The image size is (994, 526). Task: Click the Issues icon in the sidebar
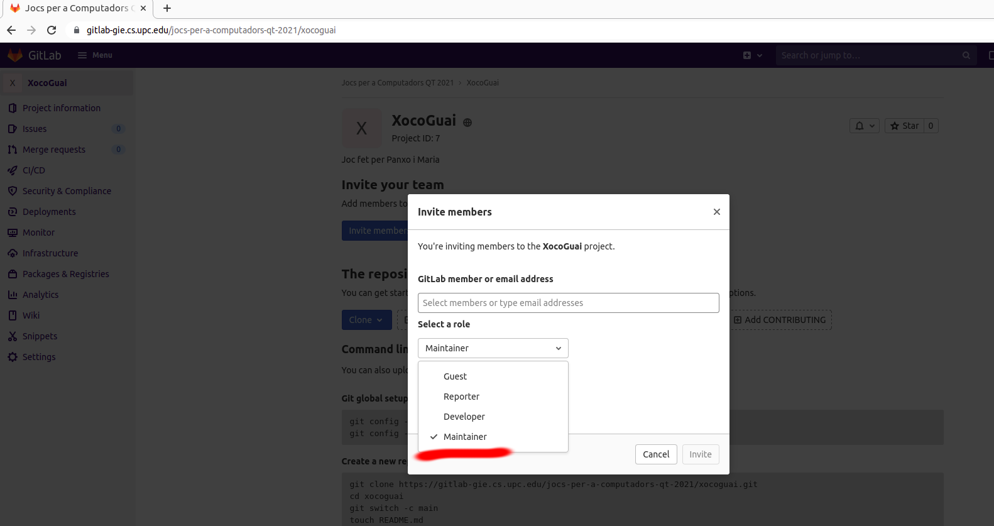click(x=12, y=129)
